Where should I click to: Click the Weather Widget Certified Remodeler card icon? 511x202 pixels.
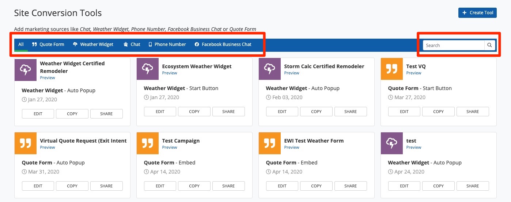[x=26, y=70]
